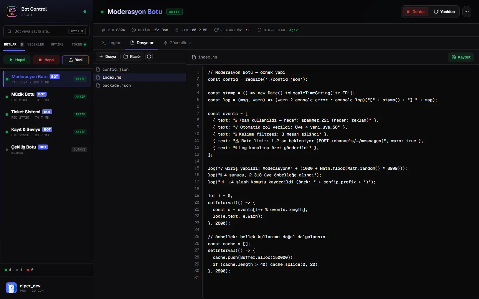
Task: Switch to BOTLAR sidebar tab
Action: click(14, 45)
